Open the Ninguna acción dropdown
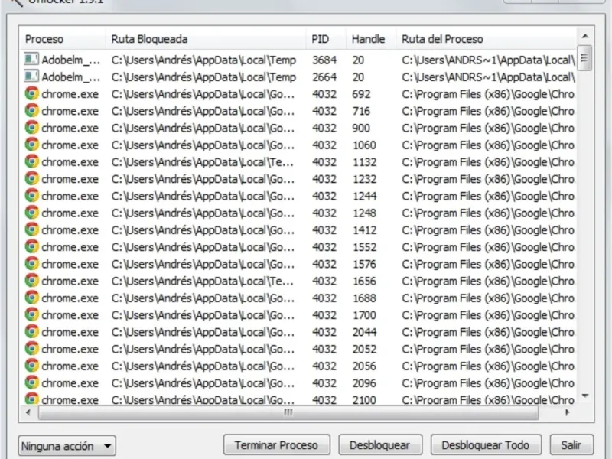This screenshot has width=612, height=459. [67, 446]
